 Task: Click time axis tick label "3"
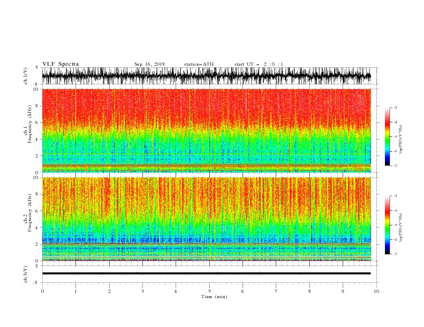tap(142, 291)
